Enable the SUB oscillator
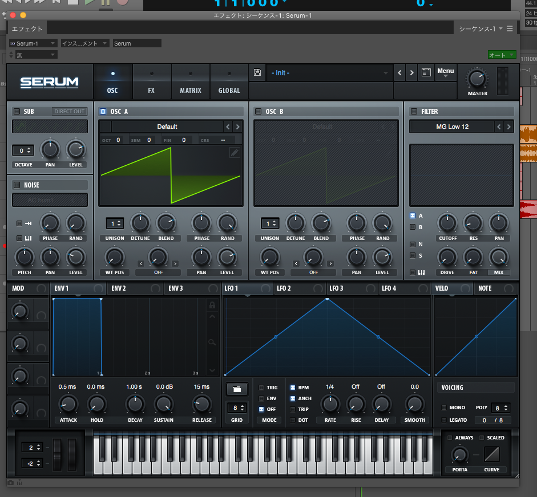The width and height of the screenshot is (537, 497). pyautogui.click(x=17, y=111)
